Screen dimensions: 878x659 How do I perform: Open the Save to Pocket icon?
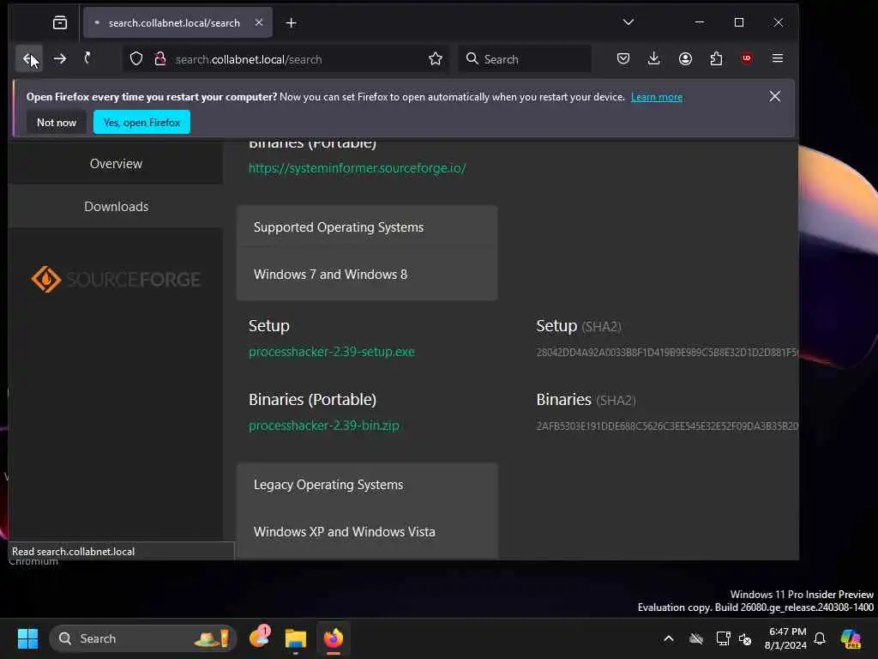[x=623, y=59]
